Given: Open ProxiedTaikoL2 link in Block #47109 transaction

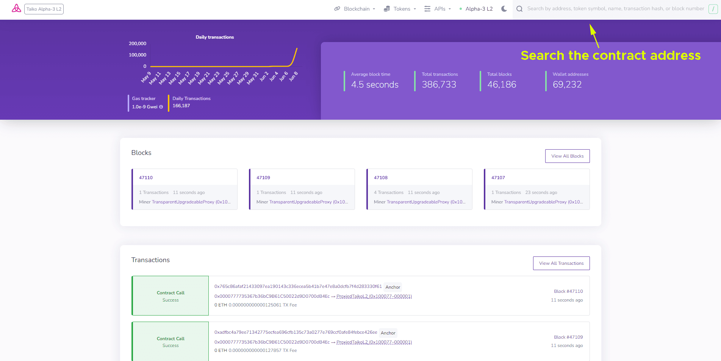Looking at the screenshot, I should [x=374, y=342].
